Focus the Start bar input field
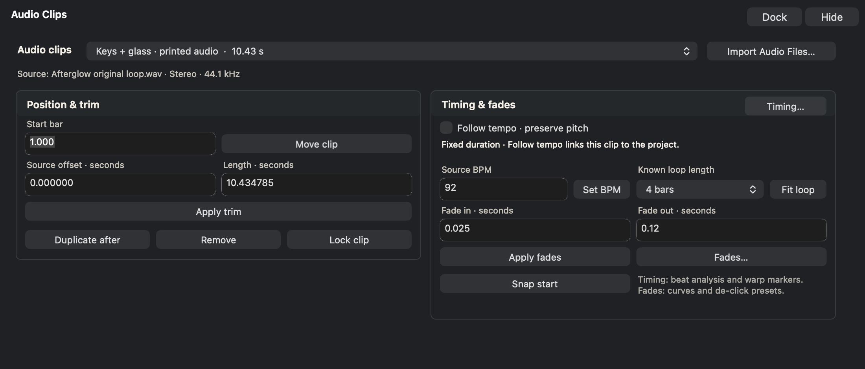Image resolution: width=865 pixels, height=369 pixels. [x=120, y=143]
